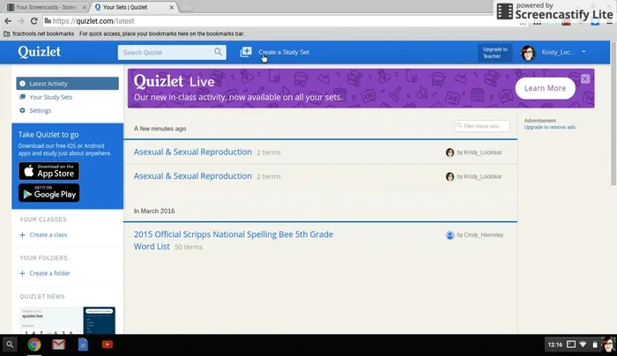Open Google Docs from the taskbar
The width and height of the screenshot is (617, 356).
(84, 345)
